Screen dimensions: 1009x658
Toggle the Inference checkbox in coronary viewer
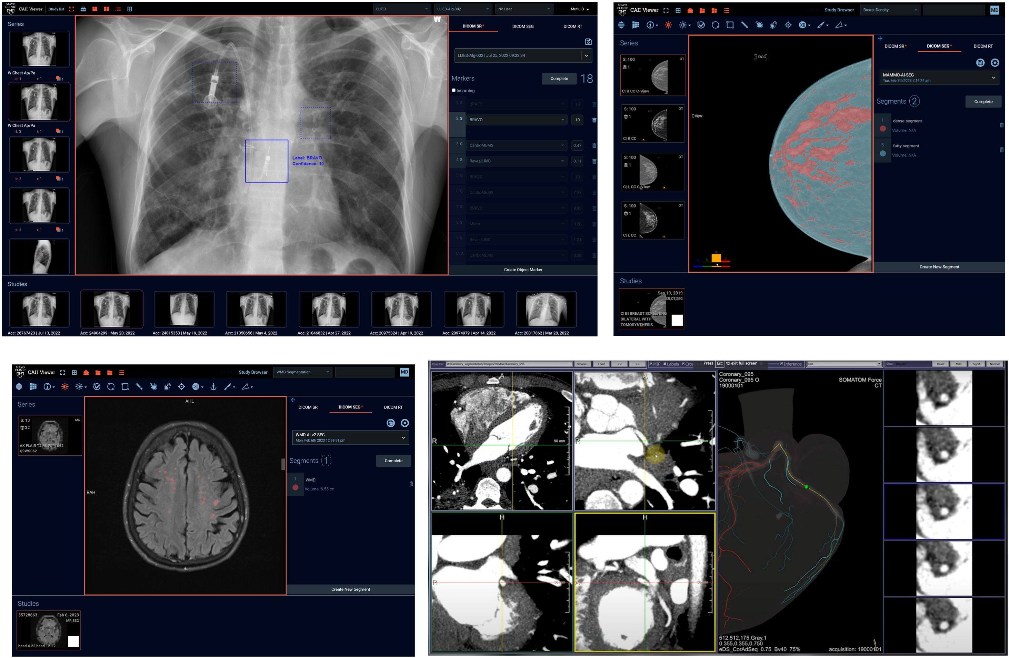coord(781,364)
